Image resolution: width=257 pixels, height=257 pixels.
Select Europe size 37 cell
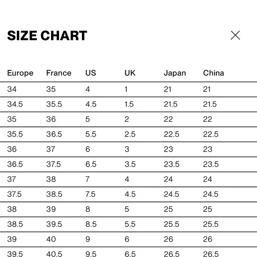tap(12, 179)
